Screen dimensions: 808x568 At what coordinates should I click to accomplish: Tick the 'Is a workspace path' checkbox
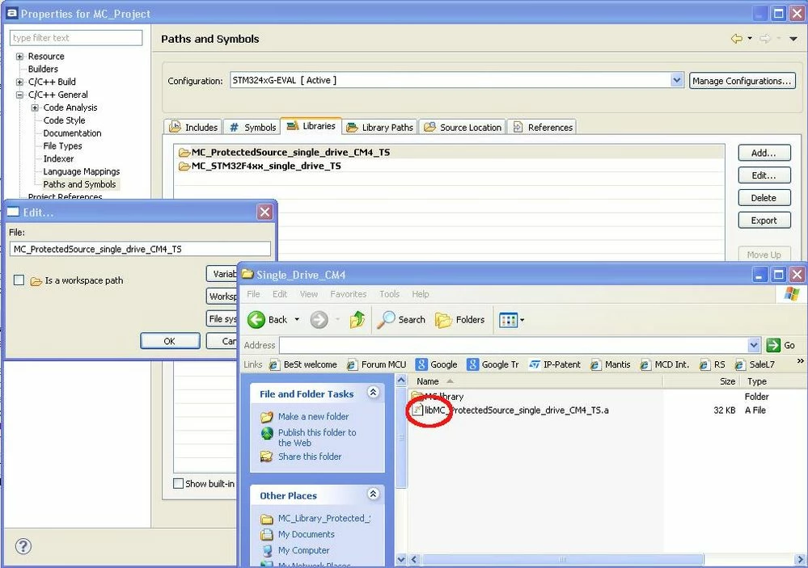[19, 280]
